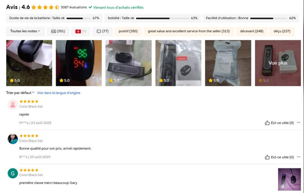The height and width of the screenshot is (193, 304).
Task: Filter reviews with photos (351)
Action: 58,31
